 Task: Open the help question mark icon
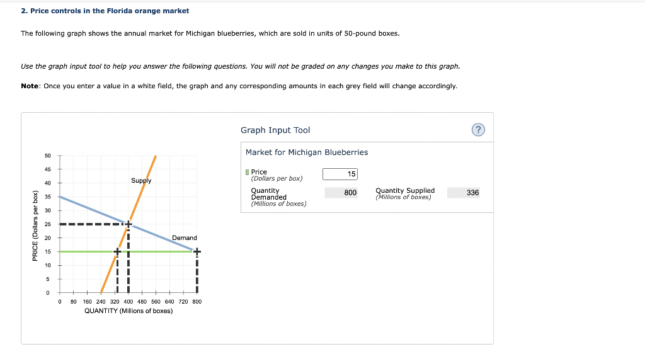tap(478, 130)
